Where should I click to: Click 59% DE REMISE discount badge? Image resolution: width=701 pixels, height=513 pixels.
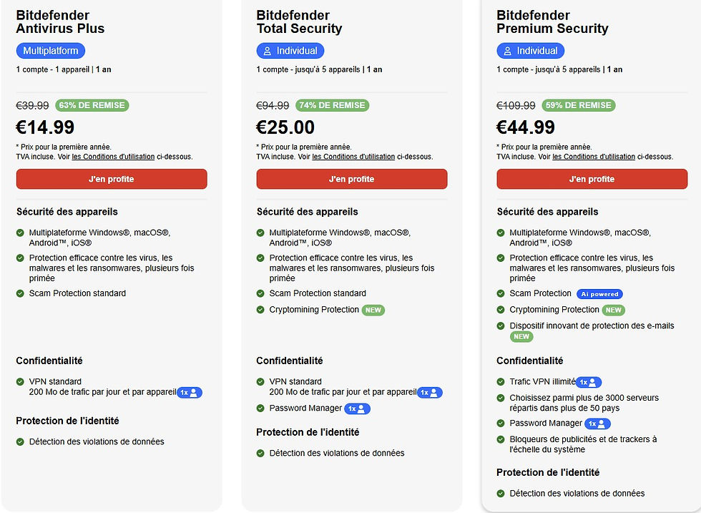coord(579,105)
